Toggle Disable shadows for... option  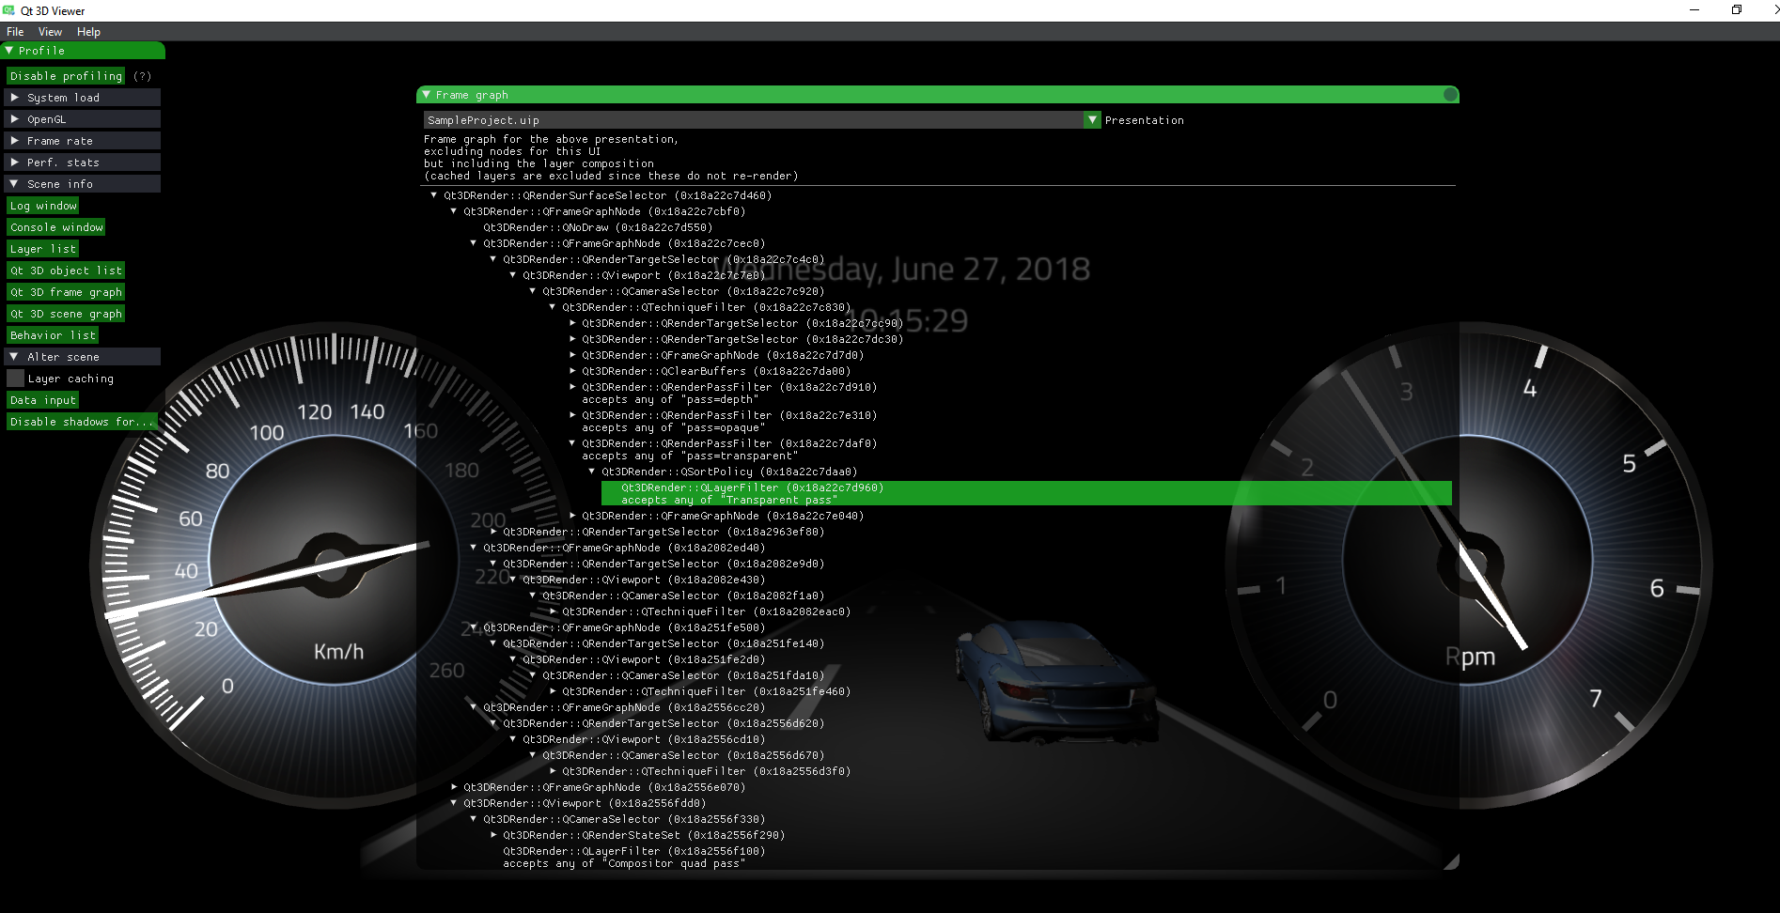(81, 422)
